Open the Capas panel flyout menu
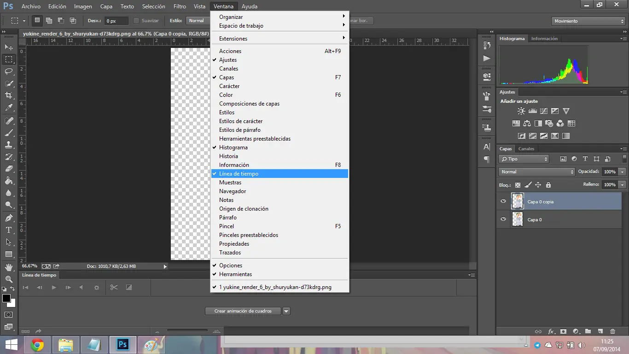This screenshot has width=629, height=354. 623,149
